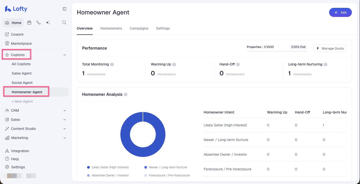Click the Integration icon

pos(7,151)
